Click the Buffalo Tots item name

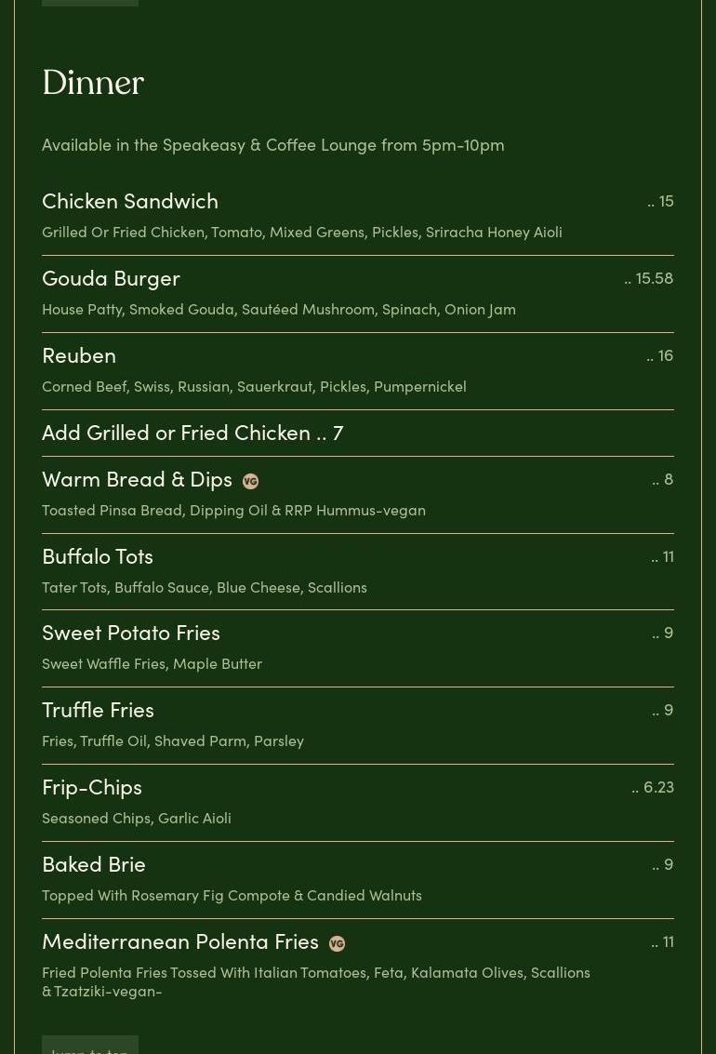(98, 556)
